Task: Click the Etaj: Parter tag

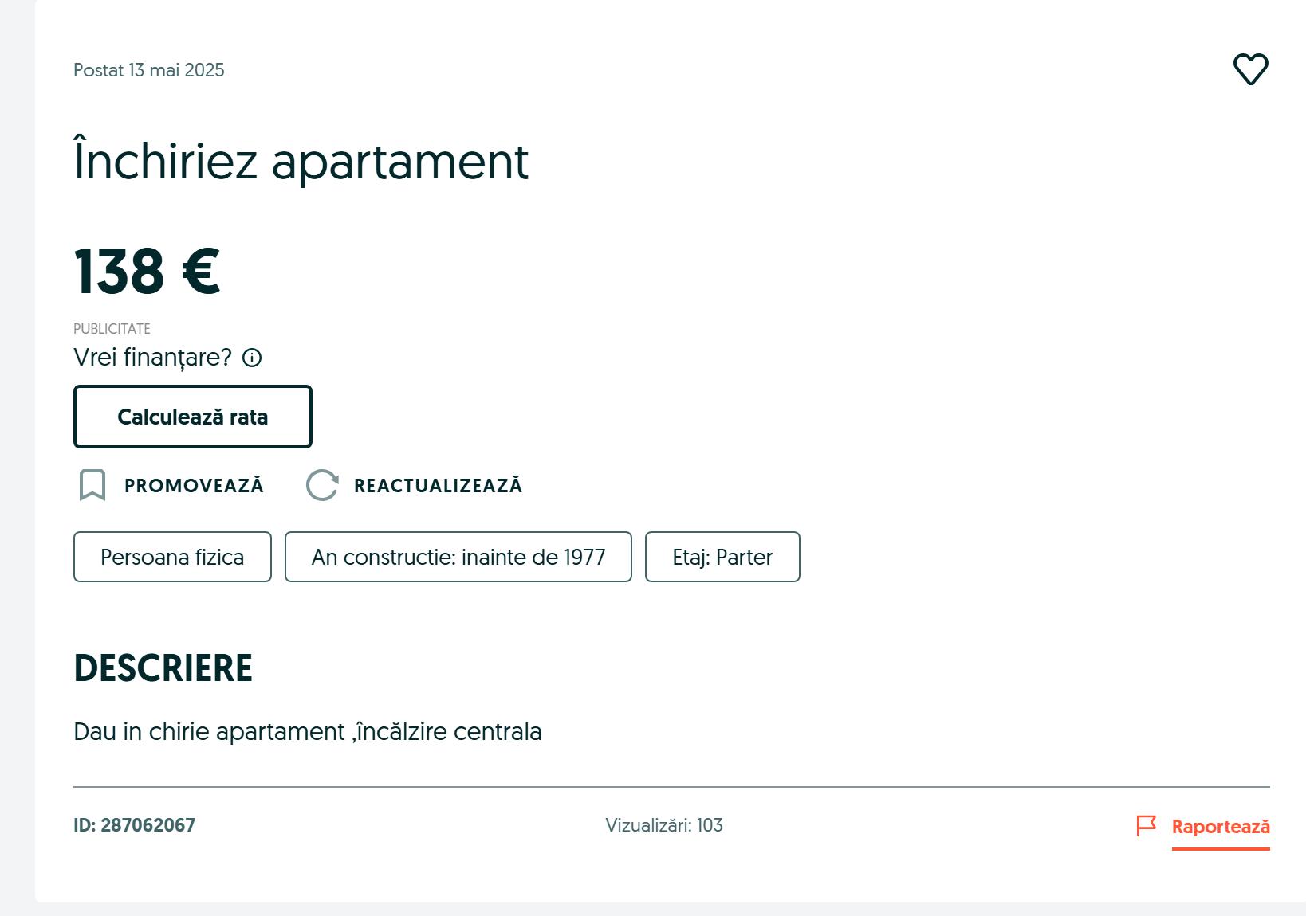Action: click(x=722, y=557)
